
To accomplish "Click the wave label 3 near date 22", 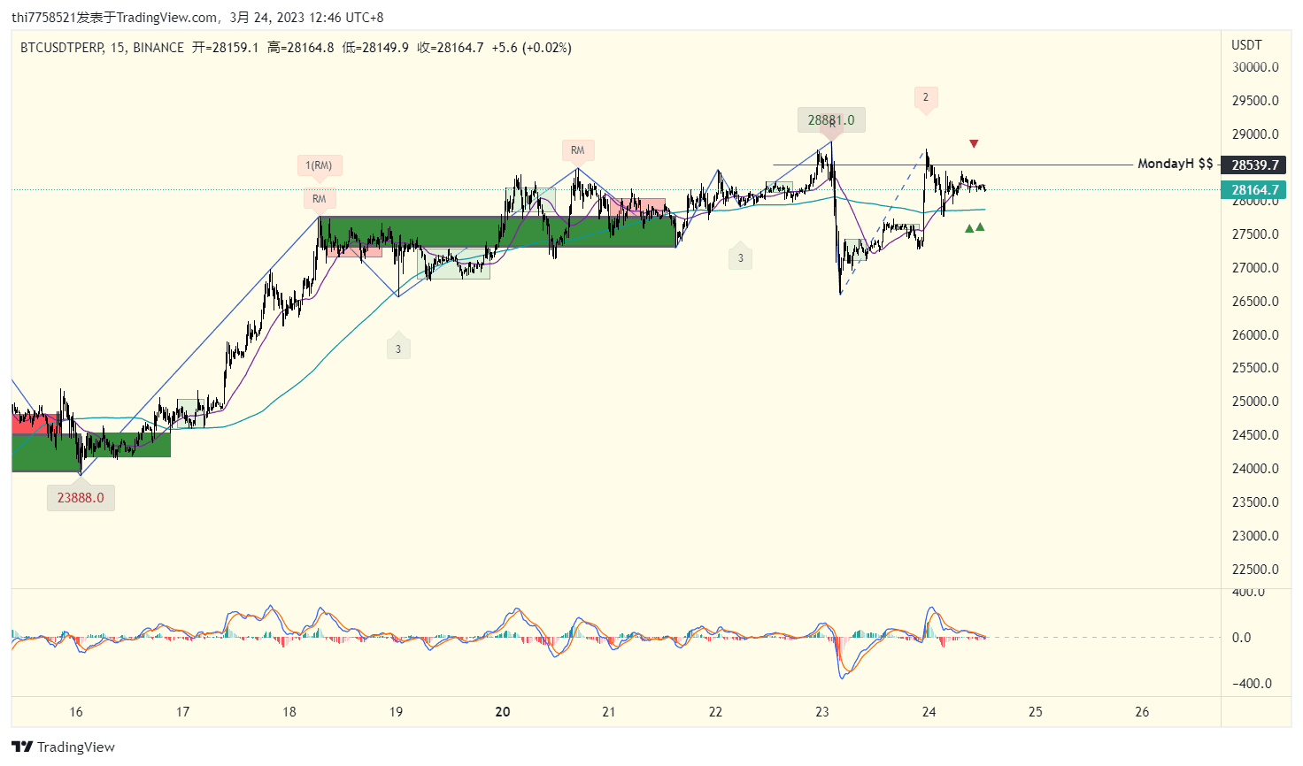I will pos(741,258).
